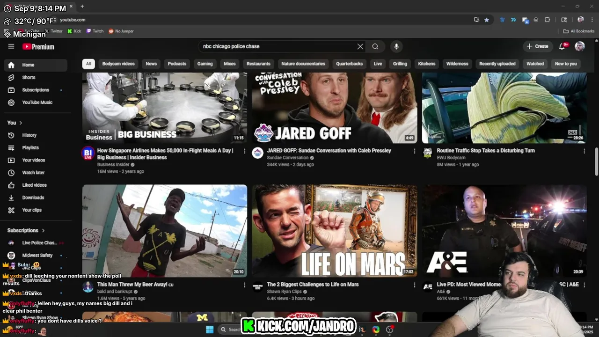Select the Mixes filter chip
Image resolution: width=599 pixels, height=337 pixels.
click(230, 64)
